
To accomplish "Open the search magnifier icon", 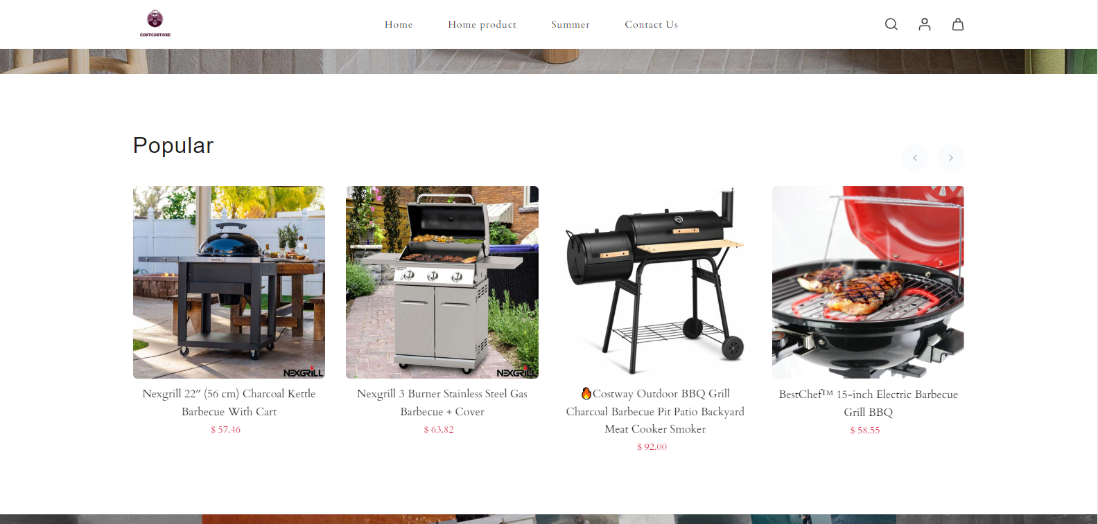I will pos(891,24).
